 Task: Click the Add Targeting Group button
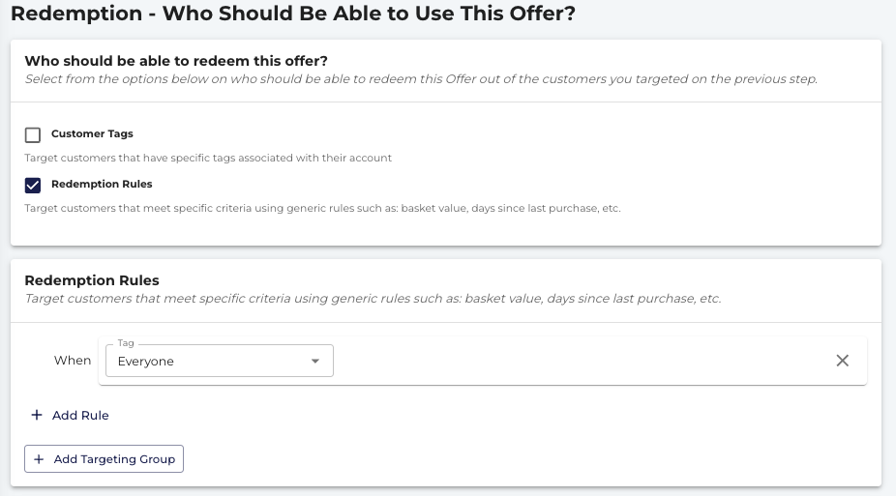pos(104,459)
